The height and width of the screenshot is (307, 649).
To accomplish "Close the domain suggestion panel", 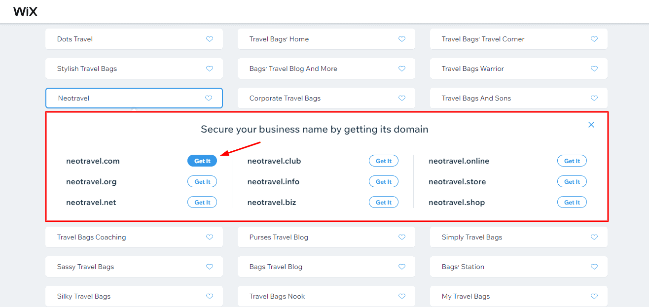I will coord(591,125).
